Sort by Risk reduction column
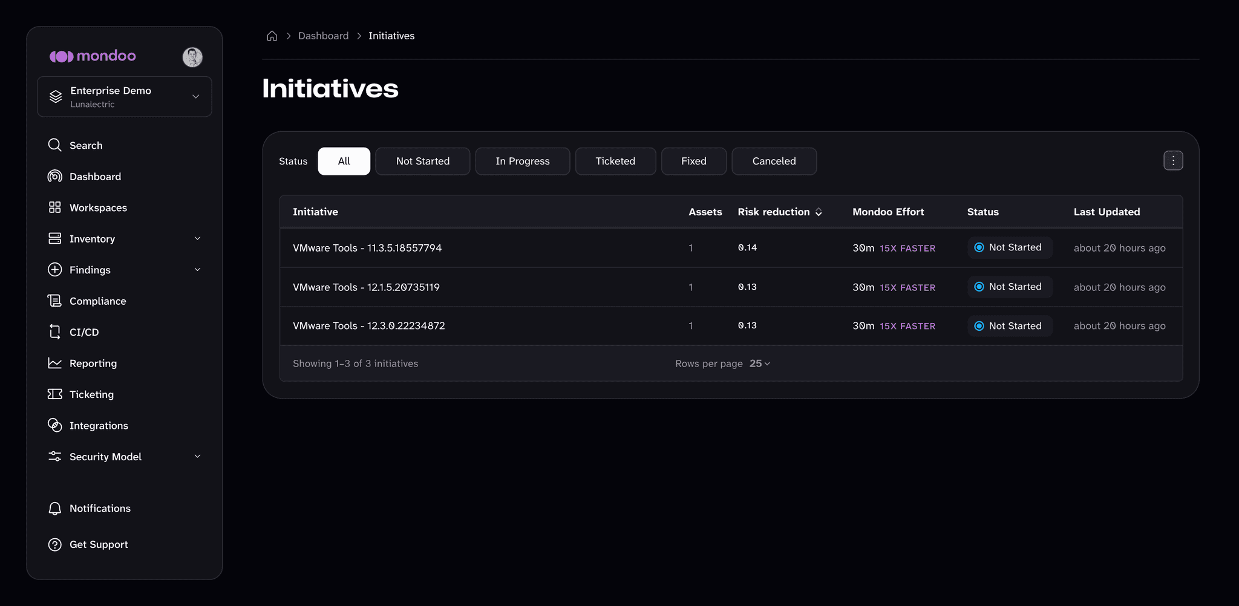 pos(780,212)
